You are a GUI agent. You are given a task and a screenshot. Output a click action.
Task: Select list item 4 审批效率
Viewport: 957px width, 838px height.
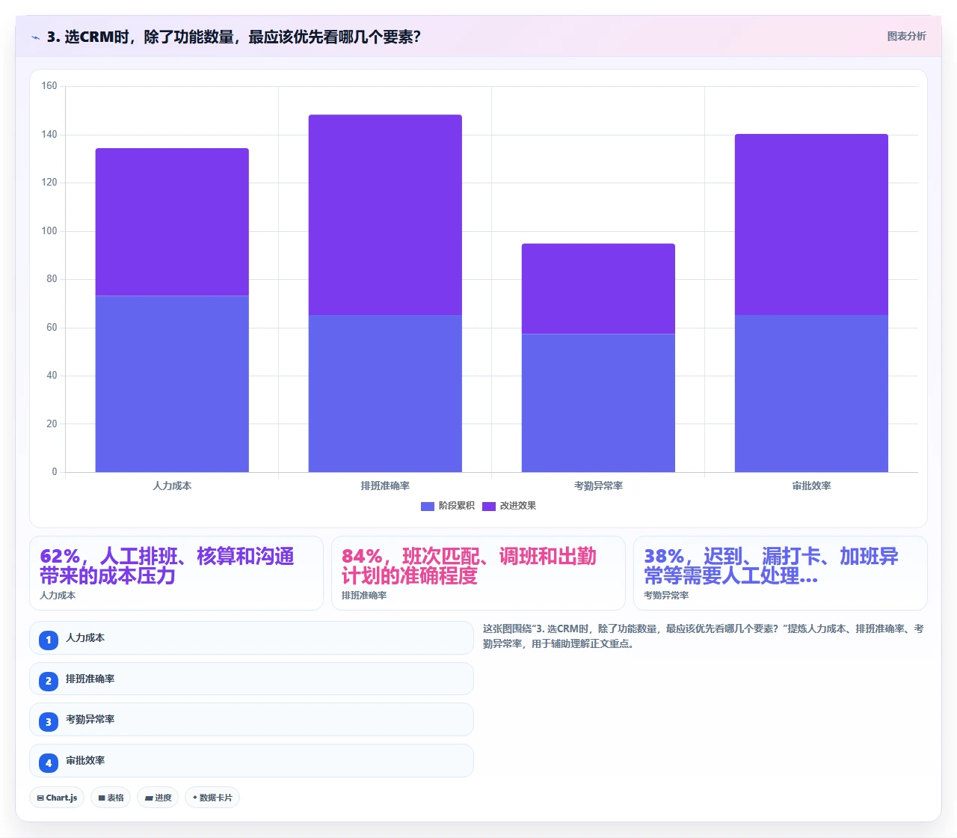251,761
